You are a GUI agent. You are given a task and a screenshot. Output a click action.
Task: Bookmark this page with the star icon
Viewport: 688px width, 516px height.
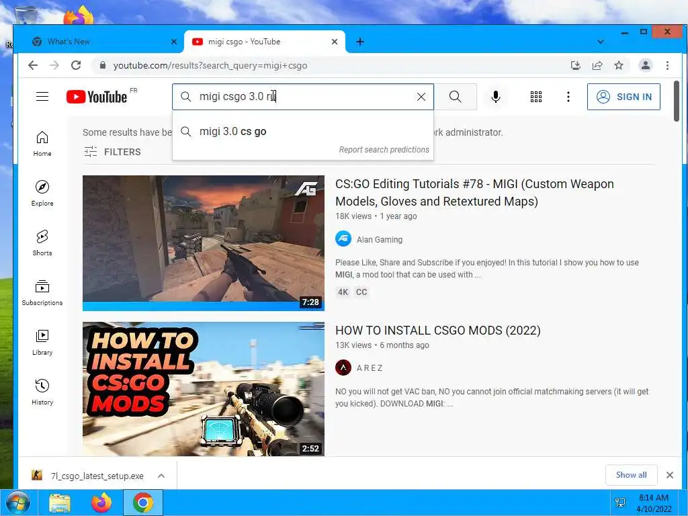coord(619,65)
